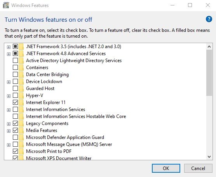This screenshot has width=216, height=177.
Task: Select the Data Center Bridging item label
Action: [x=47, y=75]
